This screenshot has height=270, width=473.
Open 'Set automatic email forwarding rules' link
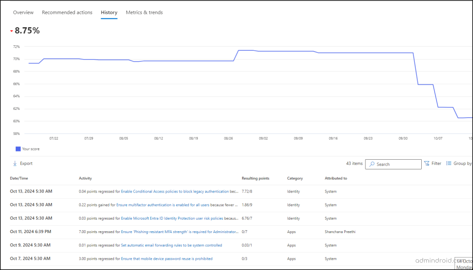tap(171, 245)
